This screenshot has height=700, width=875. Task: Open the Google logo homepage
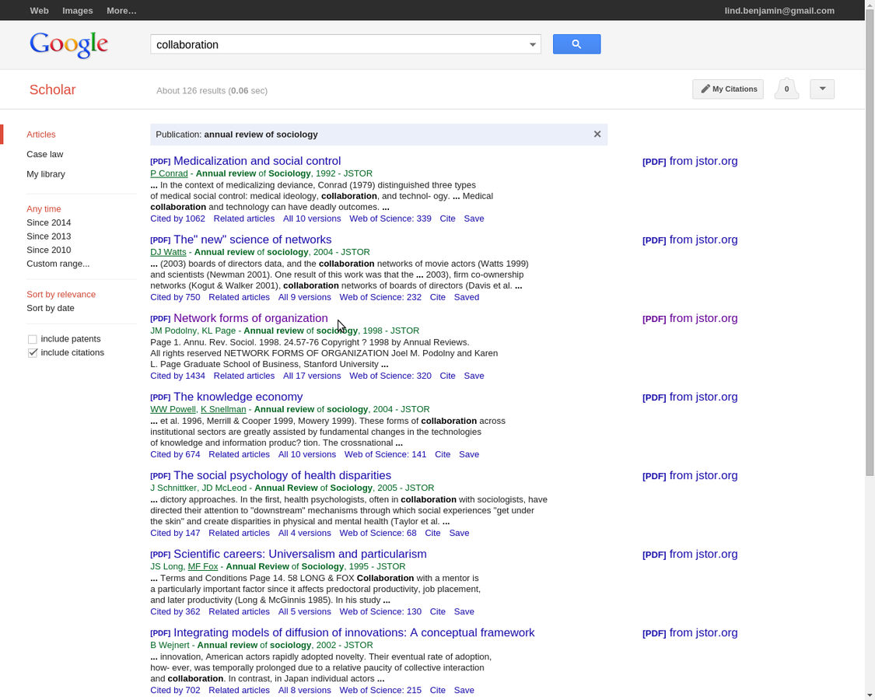click(x=68, y=44)
